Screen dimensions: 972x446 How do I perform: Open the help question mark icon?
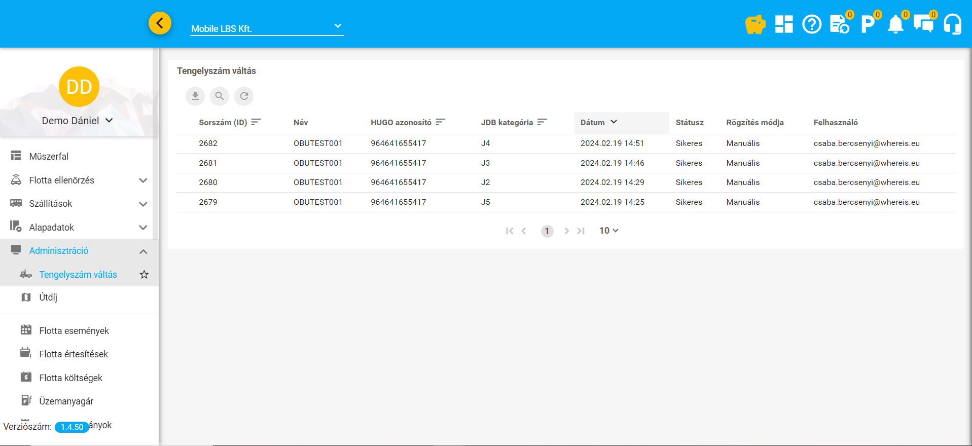pyautogui.click(x=811, y=24)
